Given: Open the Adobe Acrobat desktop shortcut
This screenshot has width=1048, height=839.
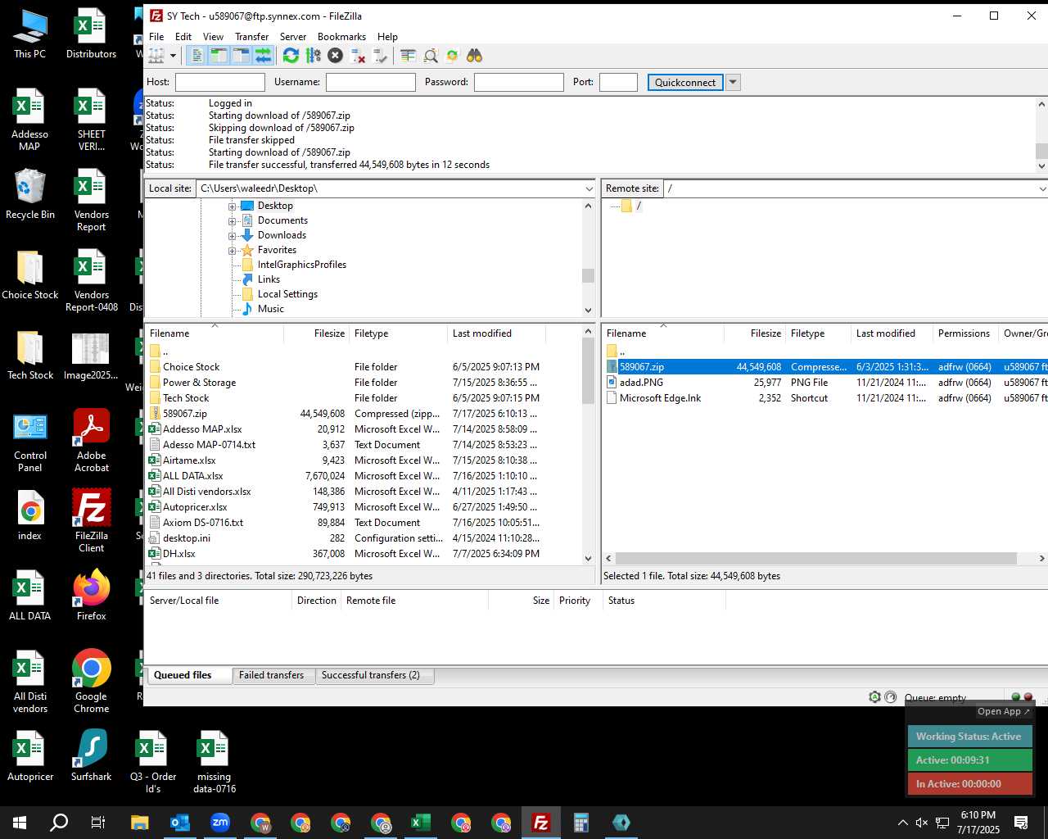Looking at the screenshot, I should pos(92,440).
